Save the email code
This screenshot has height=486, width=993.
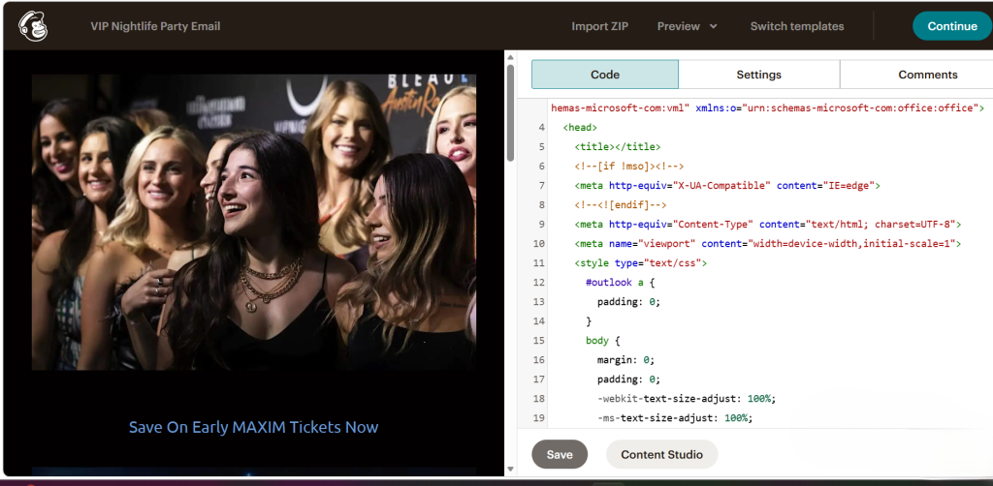[560, 454]
